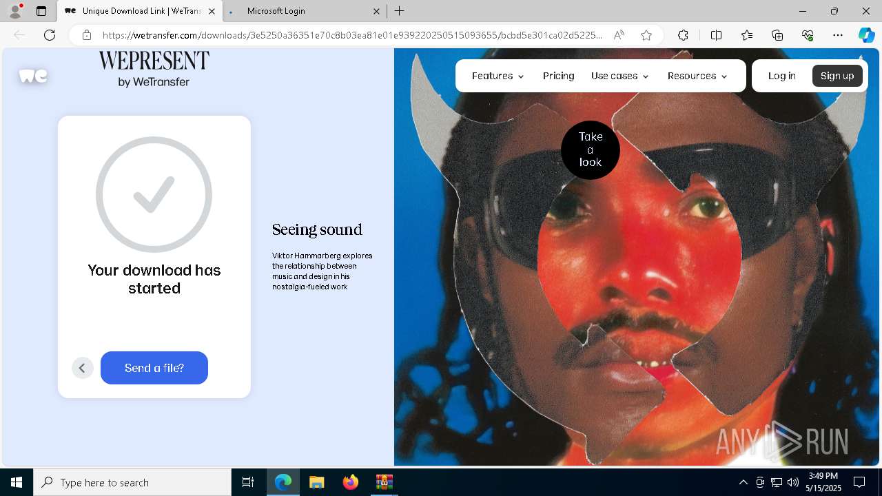Click the Edge profile avatar icon
Screen dimensions: 882x496
(x=14, y=11)
